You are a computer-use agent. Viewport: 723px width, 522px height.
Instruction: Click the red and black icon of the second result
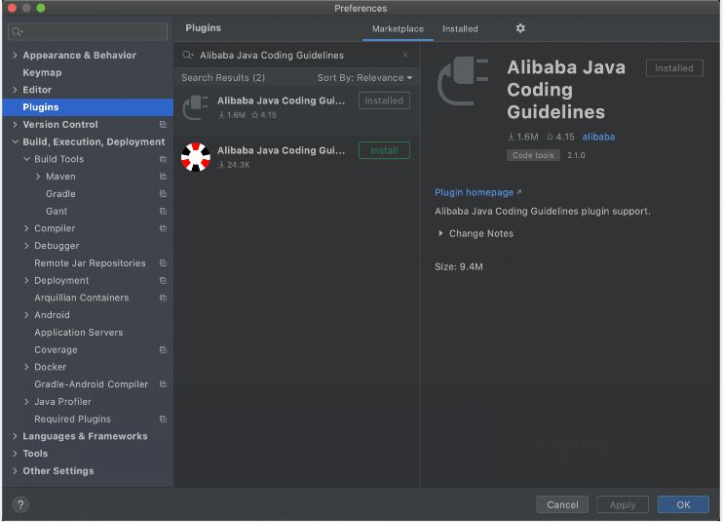pos(196,157)
